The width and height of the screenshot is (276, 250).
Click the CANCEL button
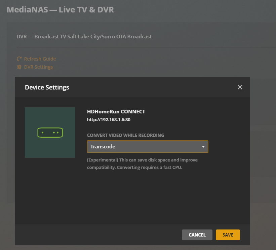[x=197, y=235]
